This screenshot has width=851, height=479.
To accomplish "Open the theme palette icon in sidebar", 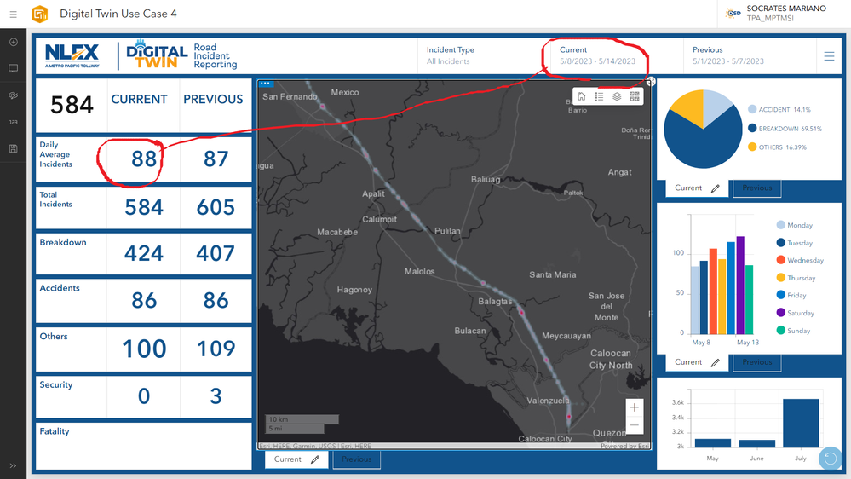I will (x=14, y=95).
